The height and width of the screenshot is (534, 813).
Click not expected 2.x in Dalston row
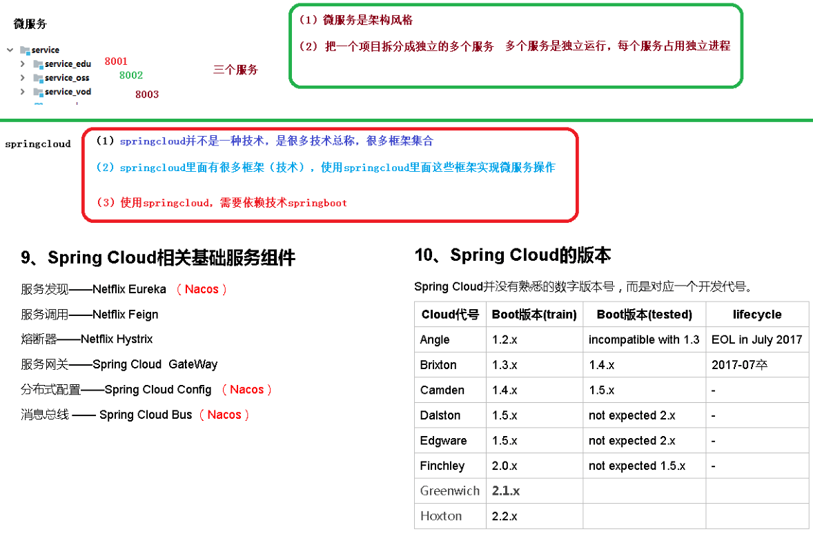(x=644, y=415)
